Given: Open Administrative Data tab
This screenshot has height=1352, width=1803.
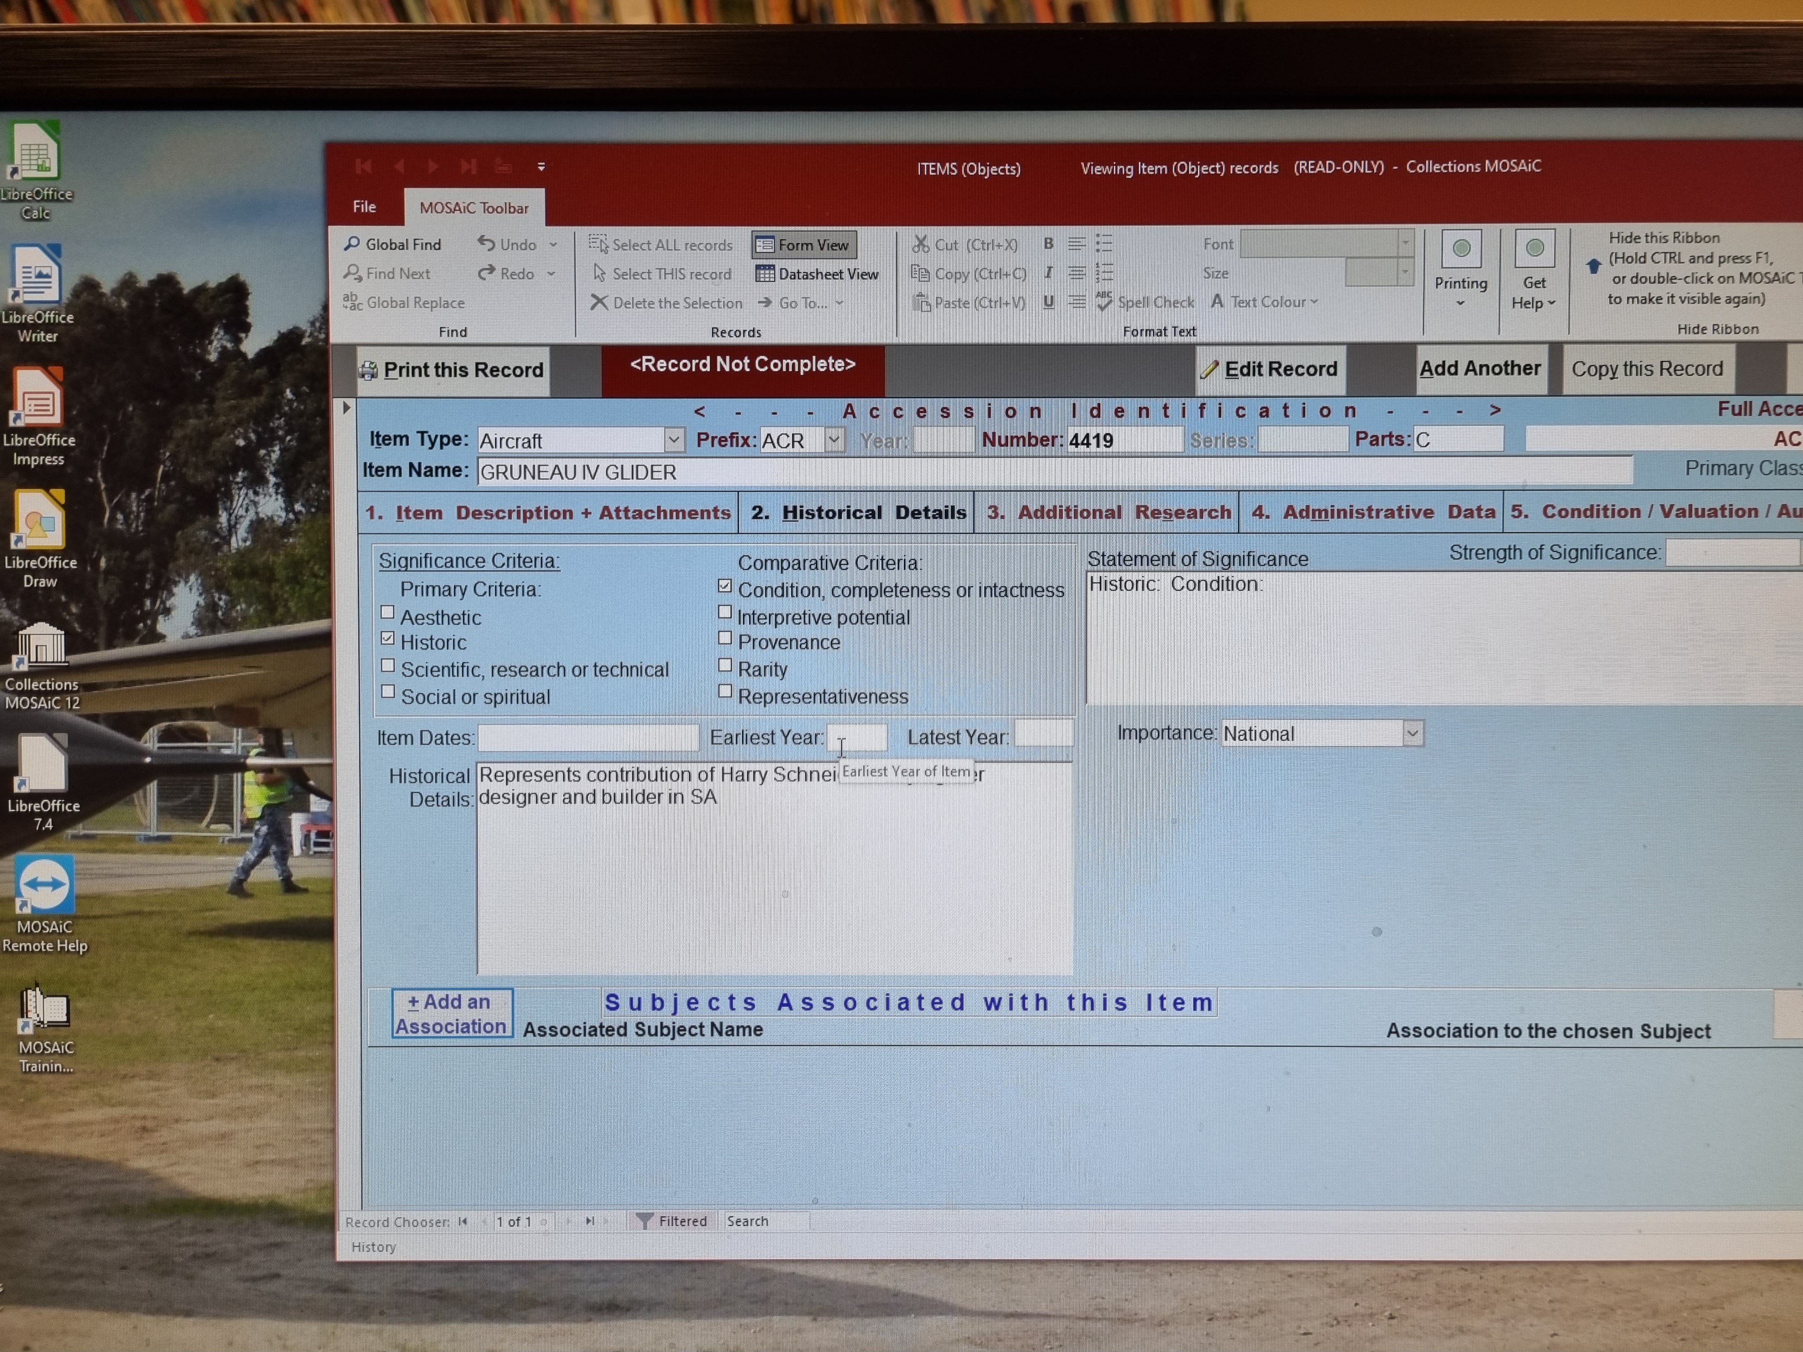Looking at the screenshot, I should 1373,512.
